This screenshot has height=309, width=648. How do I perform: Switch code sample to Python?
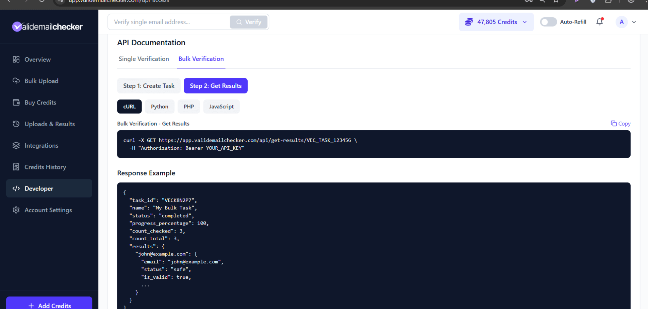(x=160, y=107)
